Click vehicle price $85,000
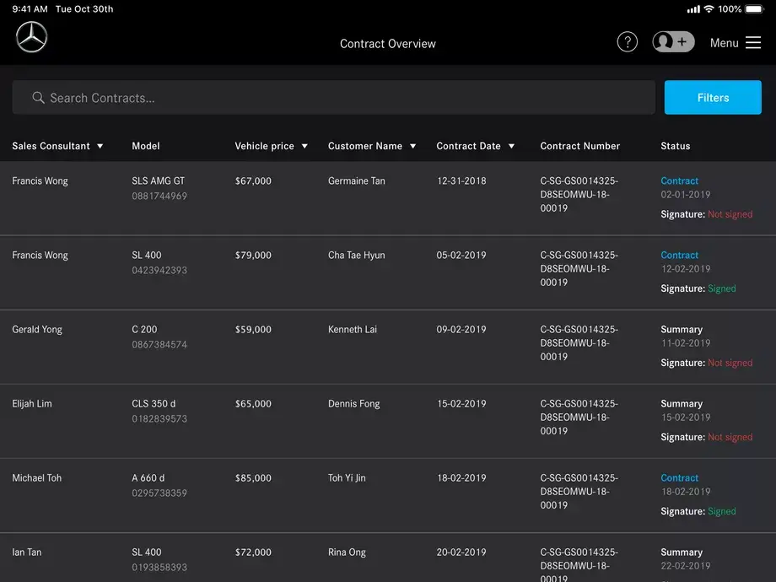This screenshot has height=582, width=776. point(253,477)
